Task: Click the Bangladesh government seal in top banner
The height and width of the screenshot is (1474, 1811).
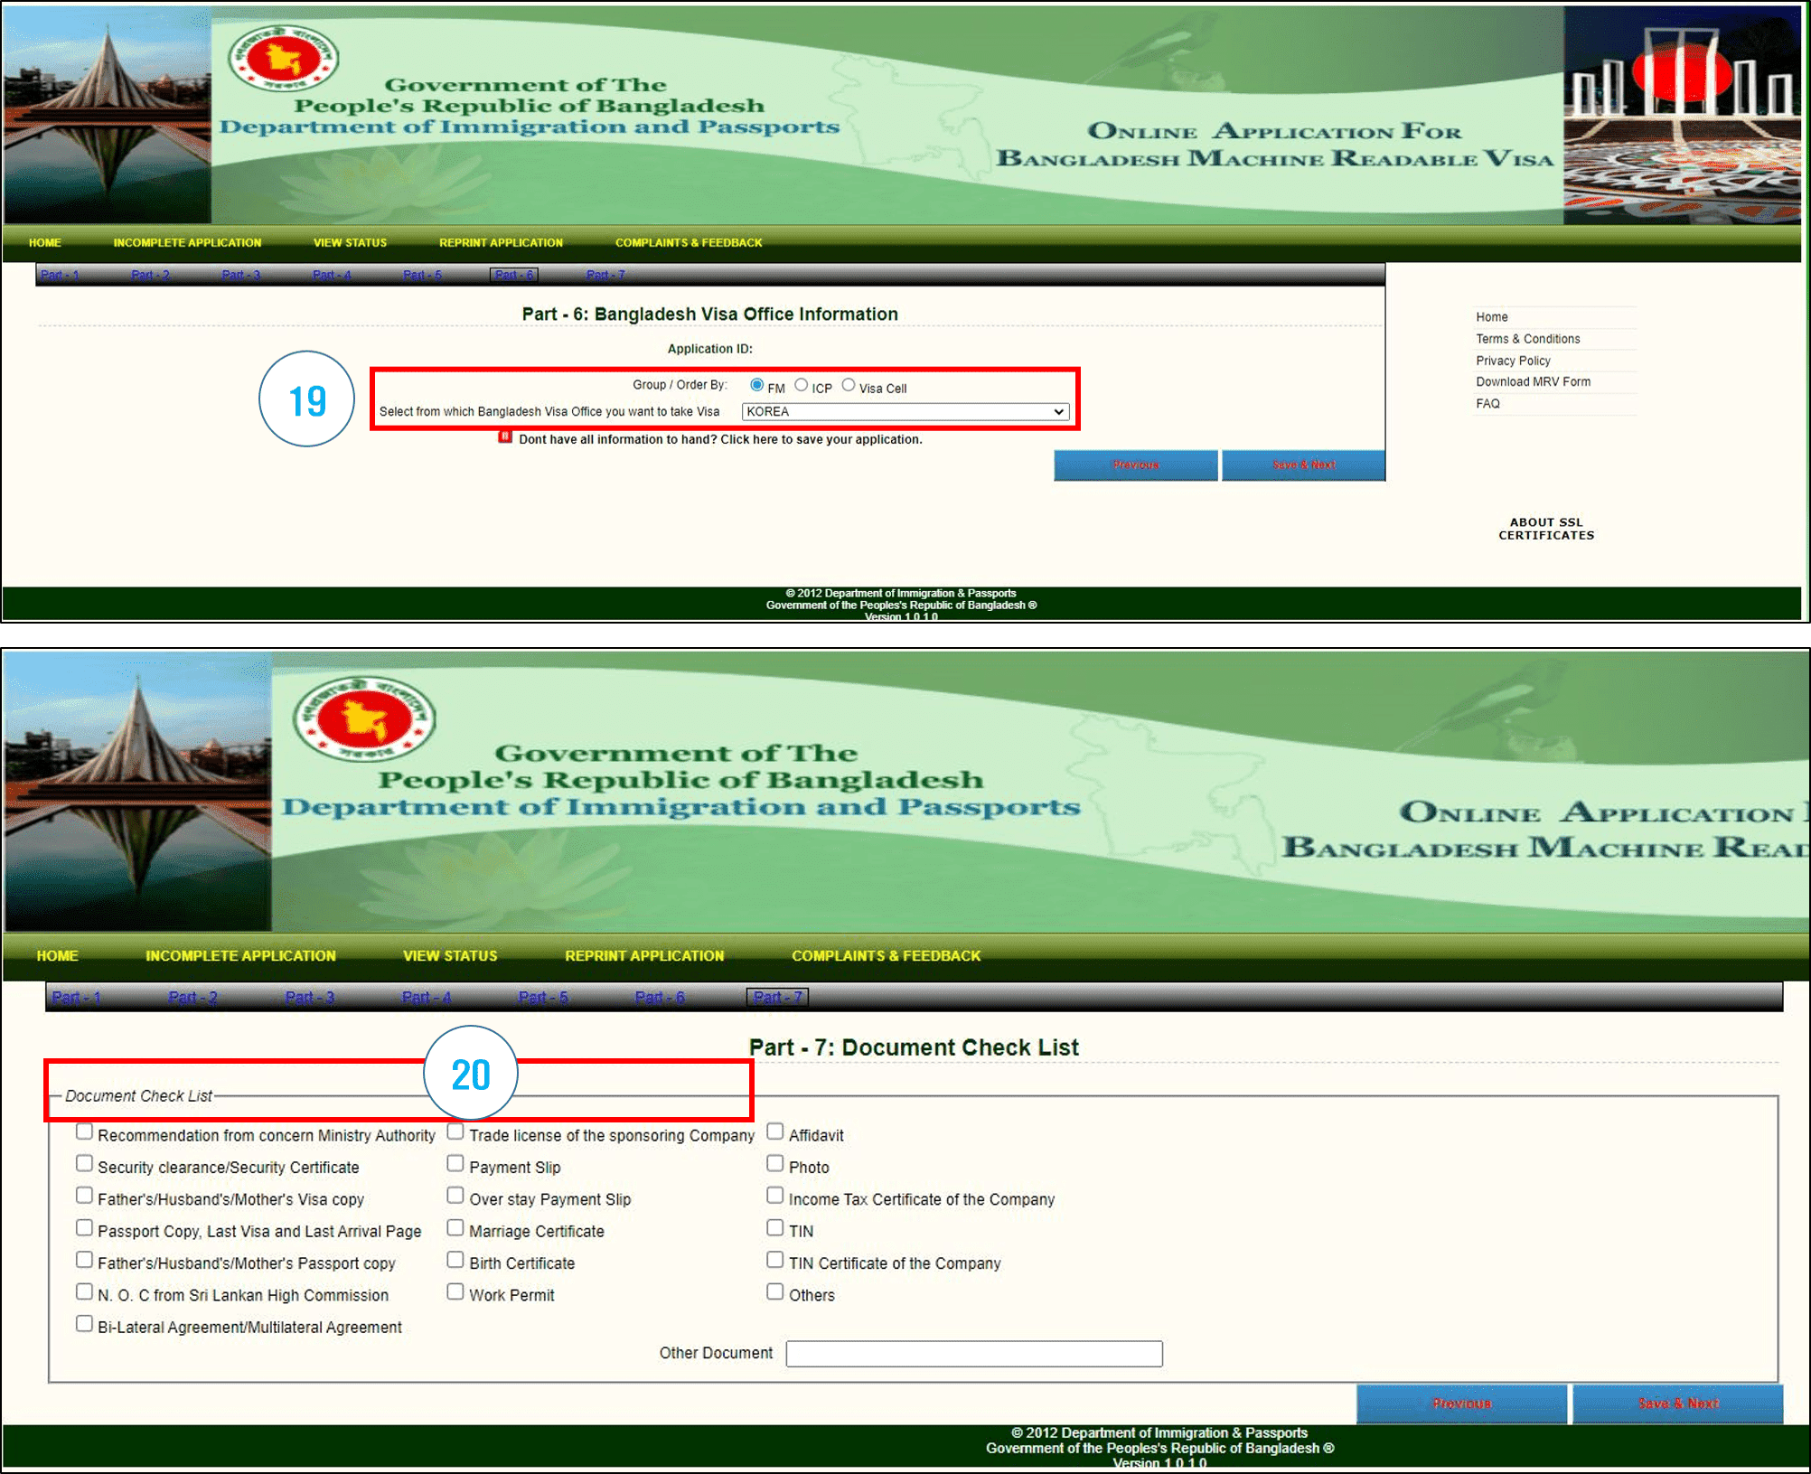Action: coord(283,59)
